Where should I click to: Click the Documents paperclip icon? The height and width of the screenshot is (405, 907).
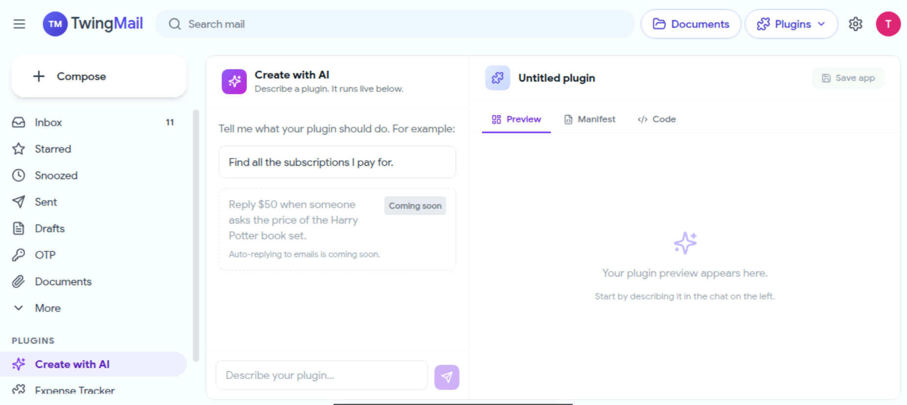coord(19,281)
